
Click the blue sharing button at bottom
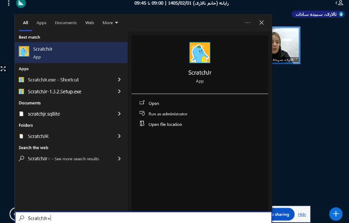point(282,214)
